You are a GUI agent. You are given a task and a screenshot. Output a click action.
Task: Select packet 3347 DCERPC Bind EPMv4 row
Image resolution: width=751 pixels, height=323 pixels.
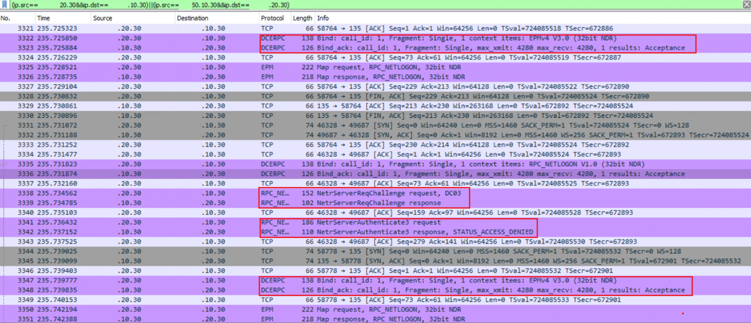(375, 280)
